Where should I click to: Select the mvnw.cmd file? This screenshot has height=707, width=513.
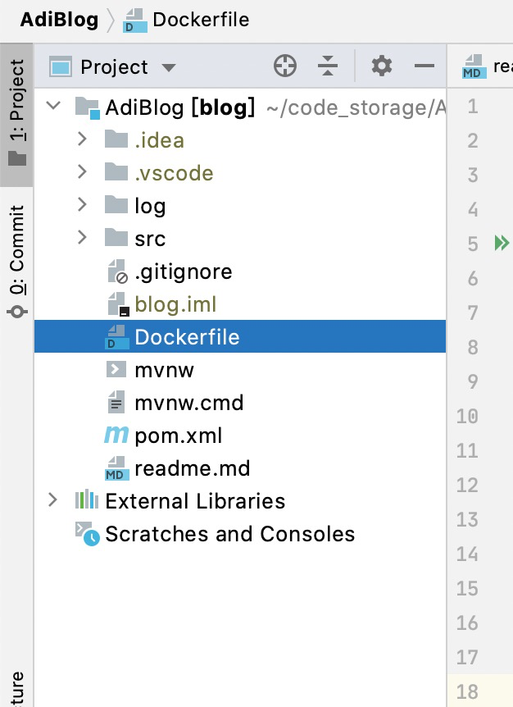188,403
